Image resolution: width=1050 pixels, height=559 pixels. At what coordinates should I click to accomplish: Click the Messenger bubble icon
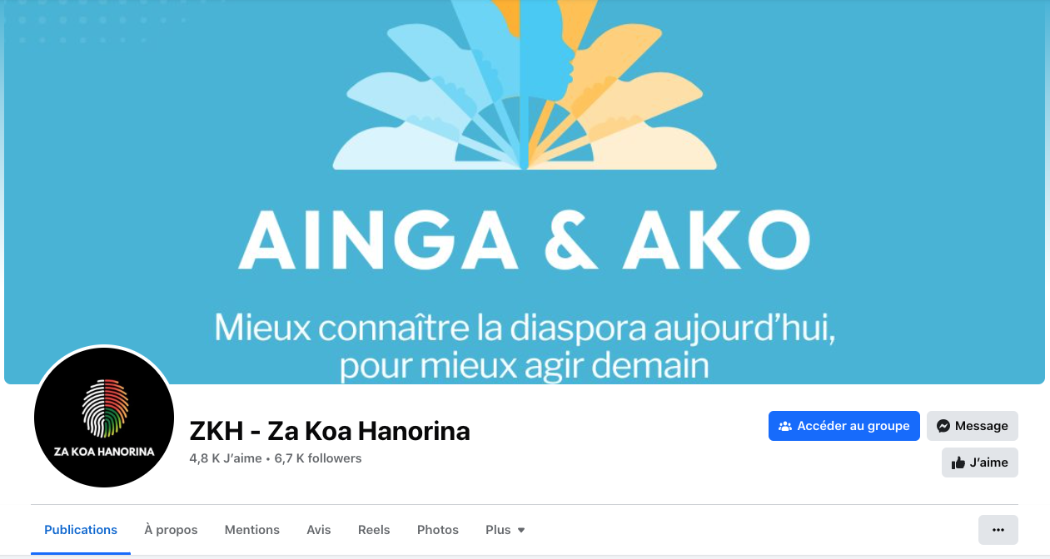(x=943, y=426)
